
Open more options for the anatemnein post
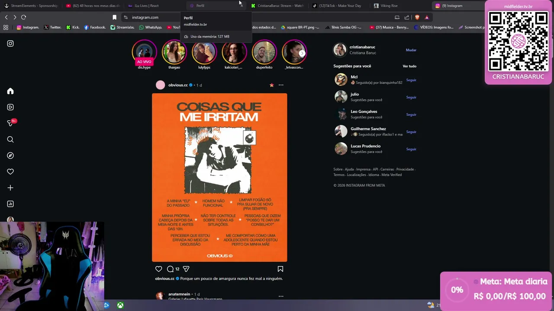[x=281, y=296]
